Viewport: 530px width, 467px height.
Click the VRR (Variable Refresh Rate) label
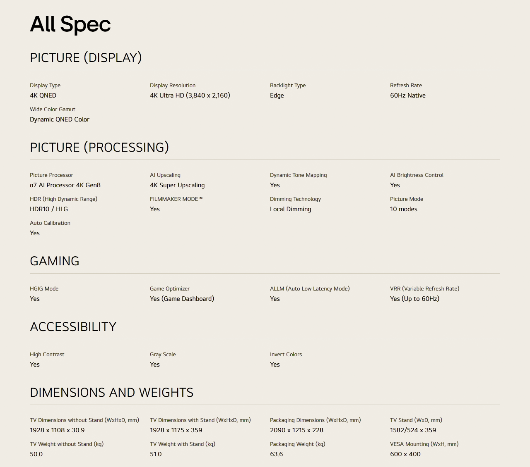click(x=424, y=288)
